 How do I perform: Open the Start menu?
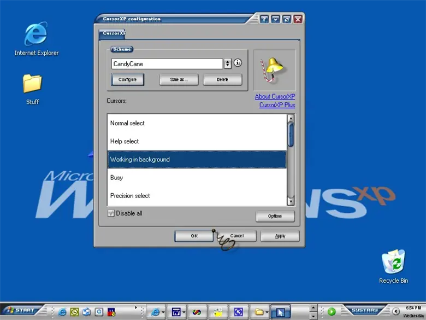pos(21,311)
